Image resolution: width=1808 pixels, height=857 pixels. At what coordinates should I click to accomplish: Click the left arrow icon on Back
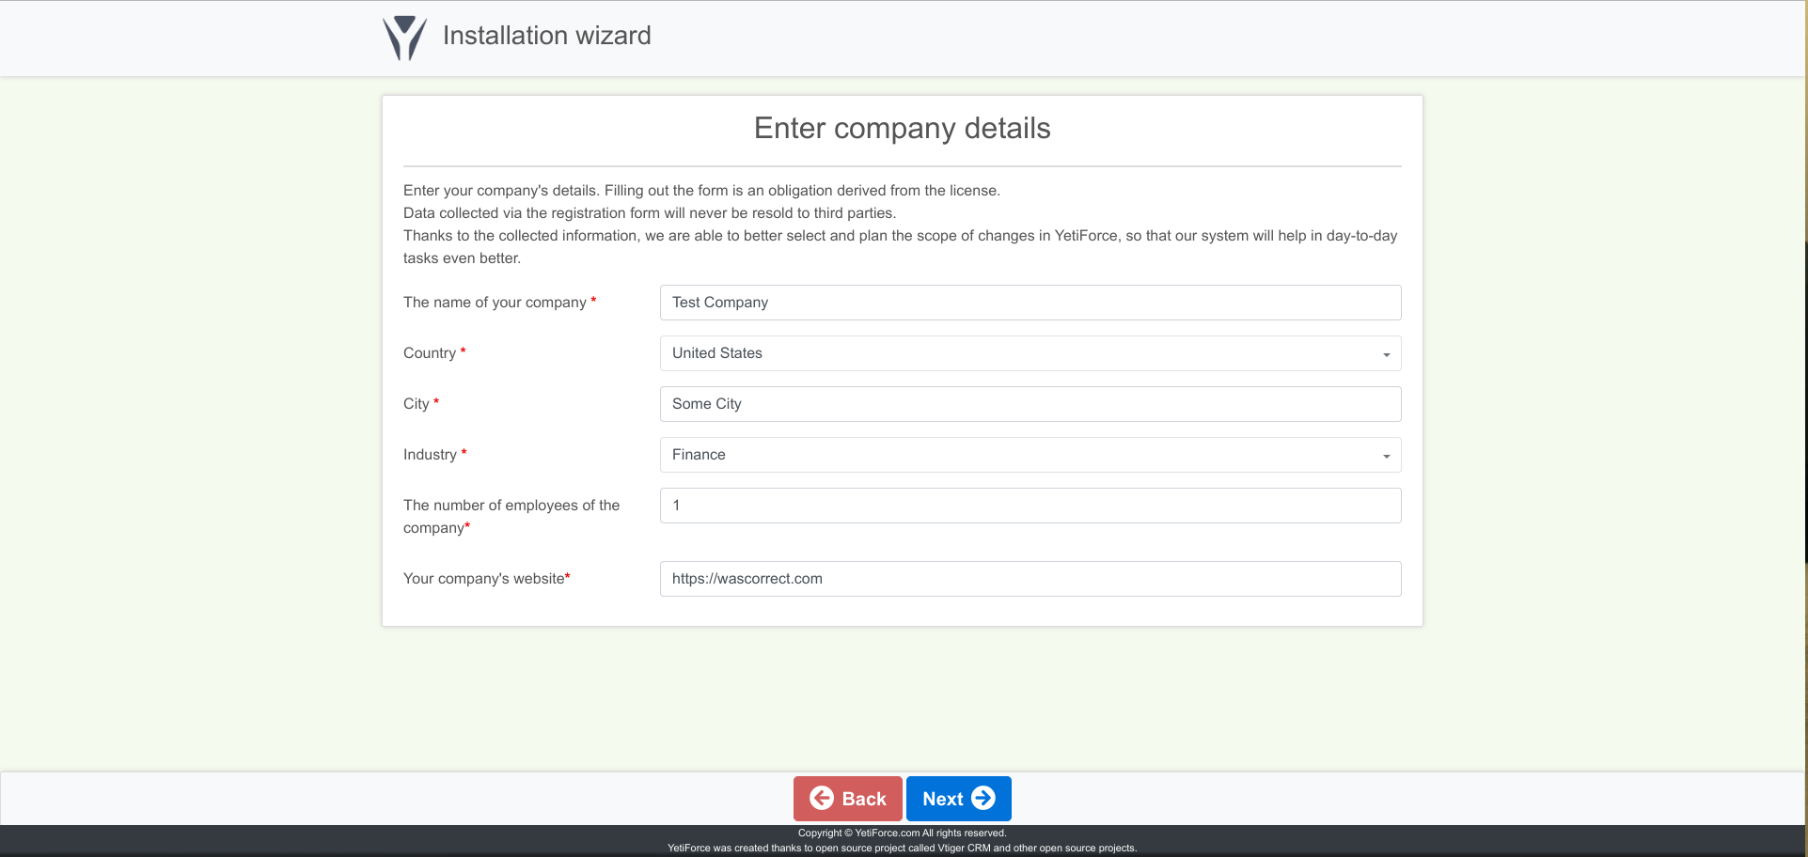822,798
